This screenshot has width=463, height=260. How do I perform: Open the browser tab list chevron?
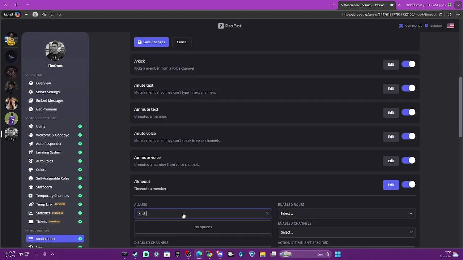coord(458,5)
